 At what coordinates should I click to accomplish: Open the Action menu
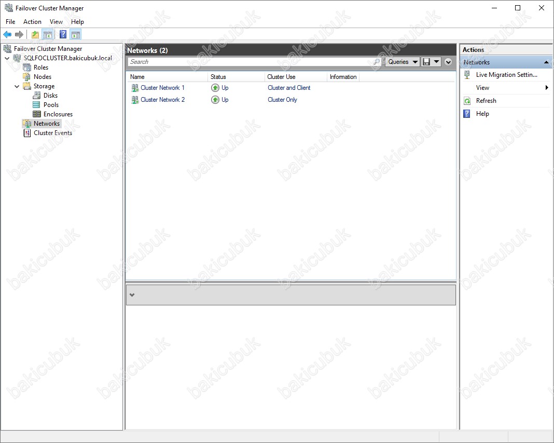pos(32,22)
